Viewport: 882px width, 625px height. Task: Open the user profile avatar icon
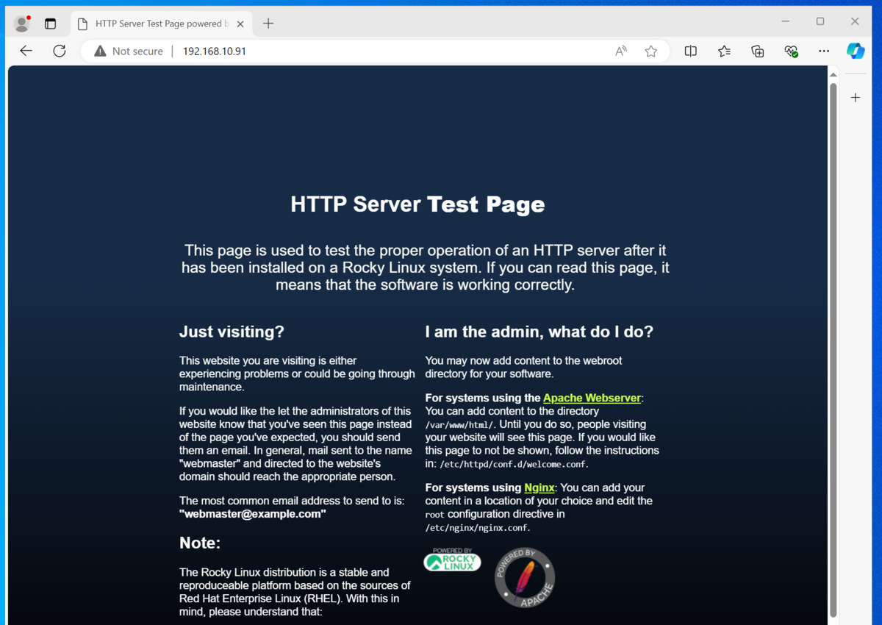(22, 24)
